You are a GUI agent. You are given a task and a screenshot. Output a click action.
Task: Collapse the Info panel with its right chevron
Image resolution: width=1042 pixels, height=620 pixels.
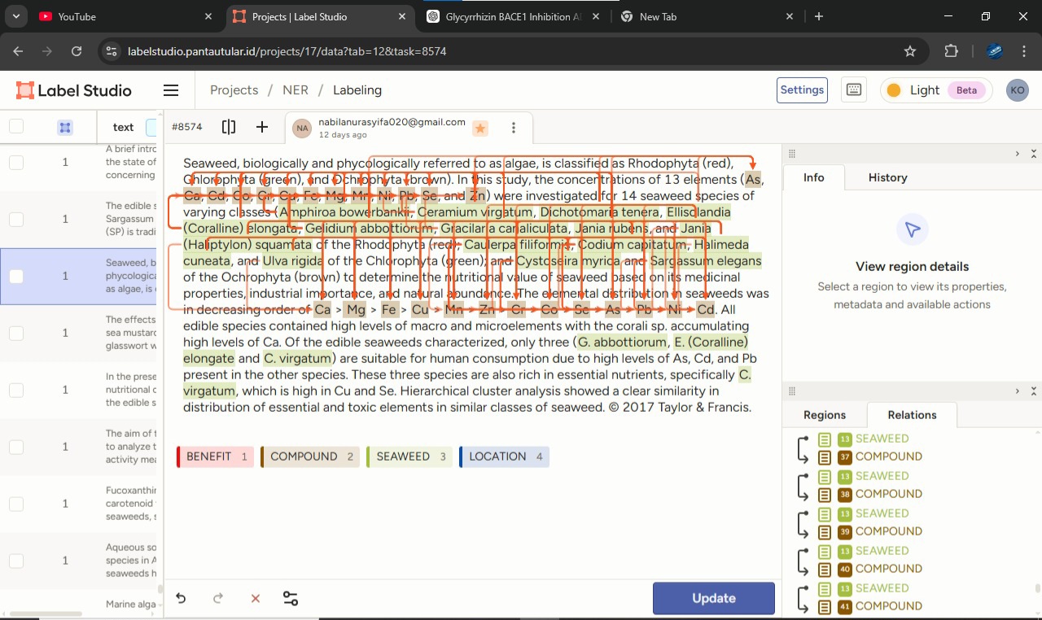(1017, 153)
